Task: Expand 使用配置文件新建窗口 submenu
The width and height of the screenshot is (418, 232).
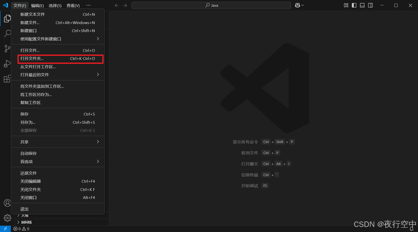Action: point(58,39)
